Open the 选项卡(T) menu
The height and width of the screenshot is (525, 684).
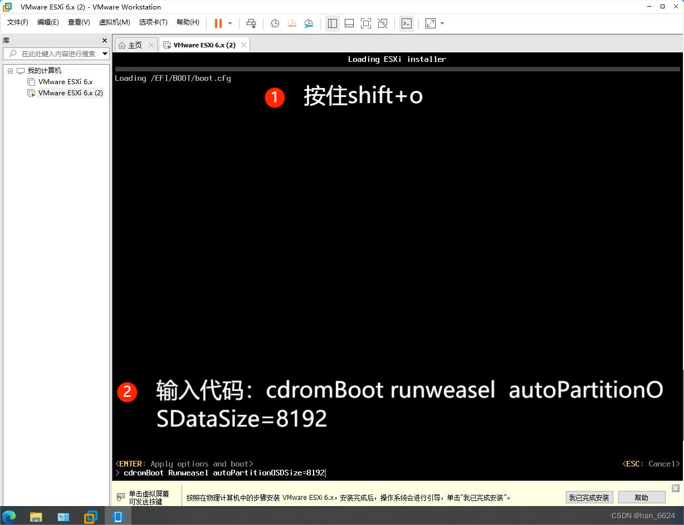(x=153, y=22)
